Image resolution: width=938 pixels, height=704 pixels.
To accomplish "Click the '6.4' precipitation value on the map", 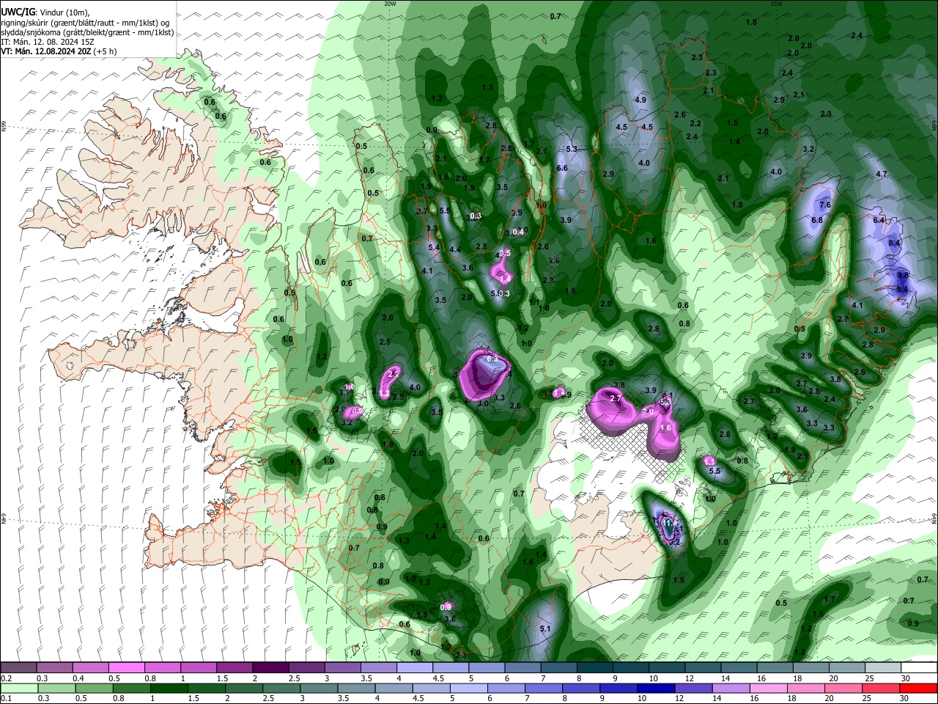I will (x=879, y=220).
